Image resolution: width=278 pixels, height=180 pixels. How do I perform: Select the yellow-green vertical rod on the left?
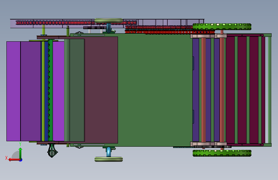coord(43,91)
